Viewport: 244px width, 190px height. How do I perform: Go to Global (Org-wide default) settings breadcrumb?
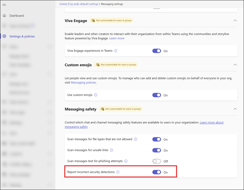(79, 4)
